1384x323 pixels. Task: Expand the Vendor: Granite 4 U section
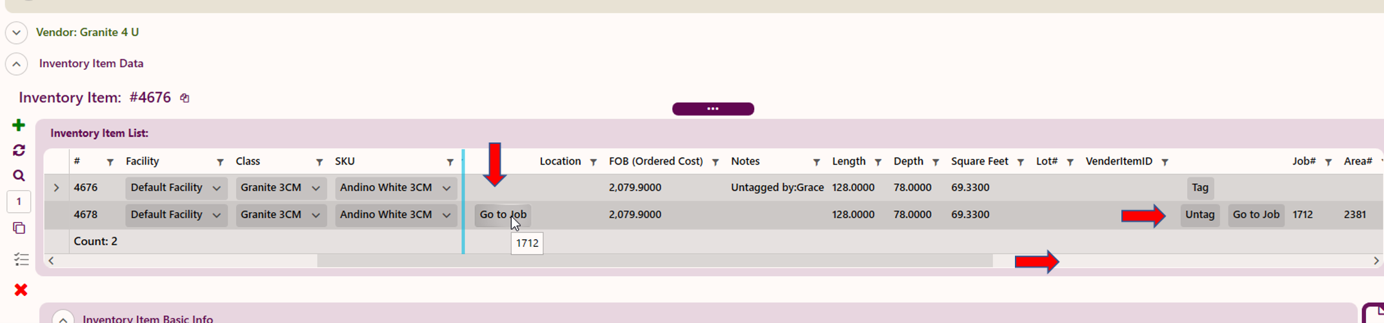16,32
